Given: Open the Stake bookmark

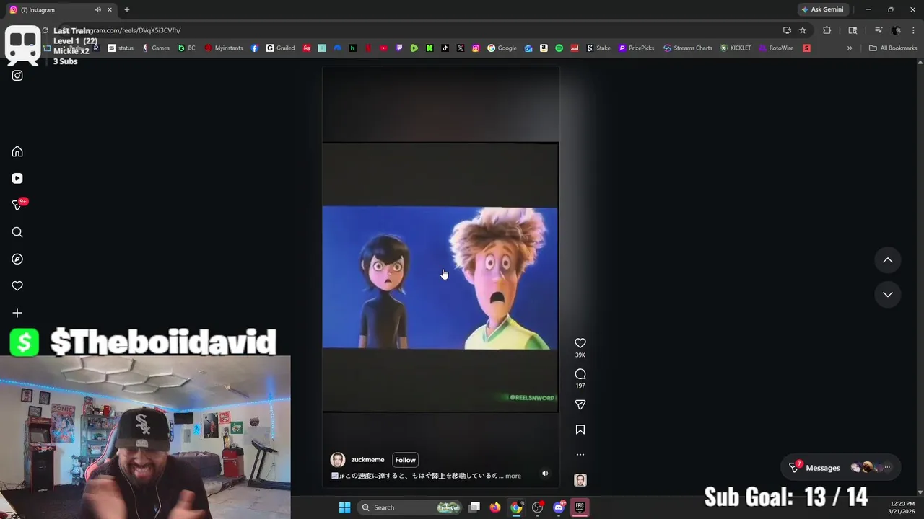Looking at the screenshot, I should coord(598,48).
